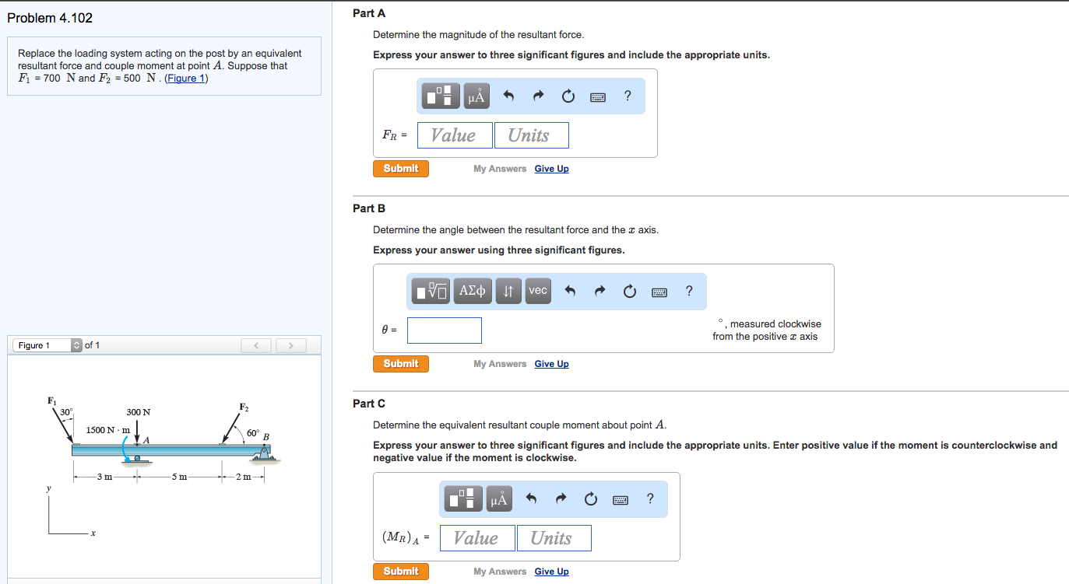The width and height of the screenshot is (1069, 584).
Task: Go to the next figure with right arrow
Action: [290, 344]
